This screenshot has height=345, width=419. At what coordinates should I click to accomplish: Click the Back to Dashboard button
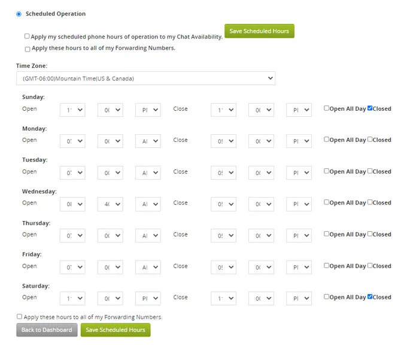coord(47,330)
